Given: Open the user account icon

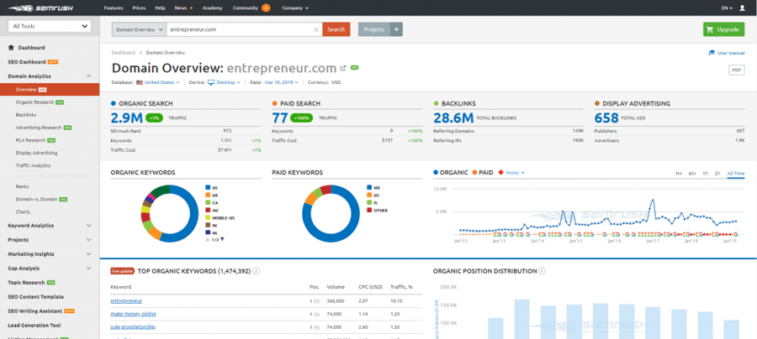Looking at the screenshot, I should point(742,8).
